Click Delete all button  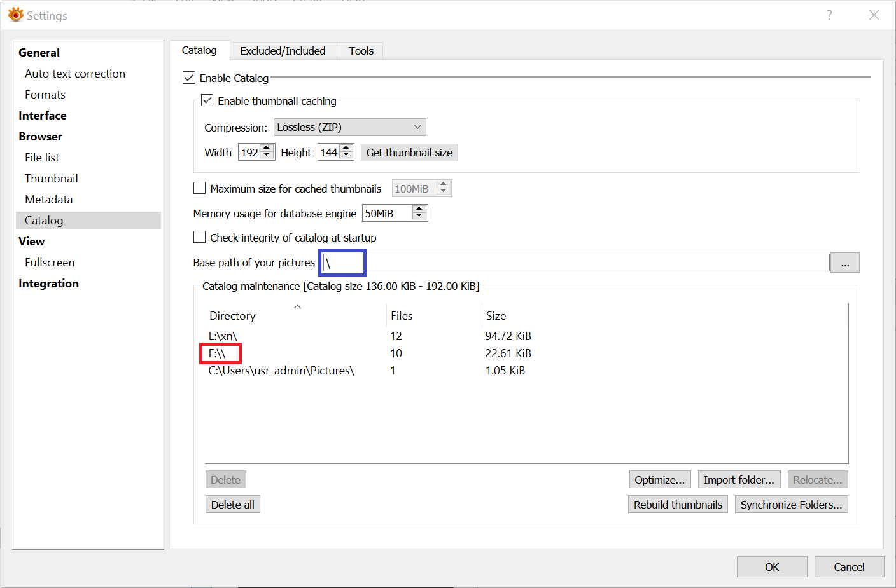tap(233, 505)
